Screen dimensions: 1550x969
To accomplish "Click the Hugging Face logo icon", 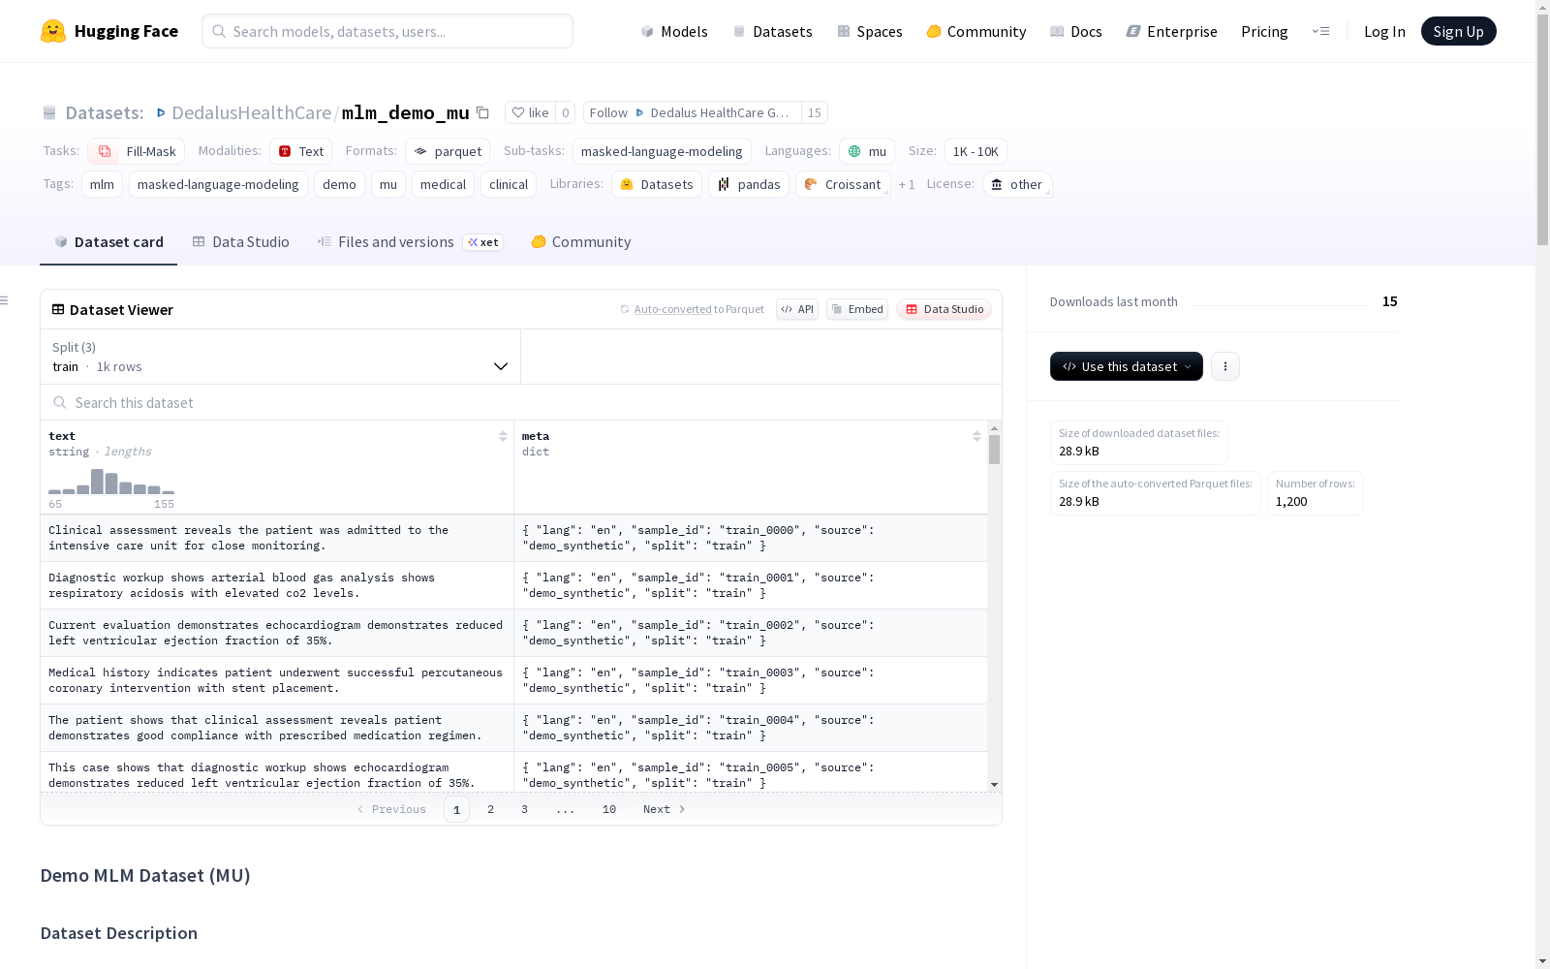I will click(53, 31).
